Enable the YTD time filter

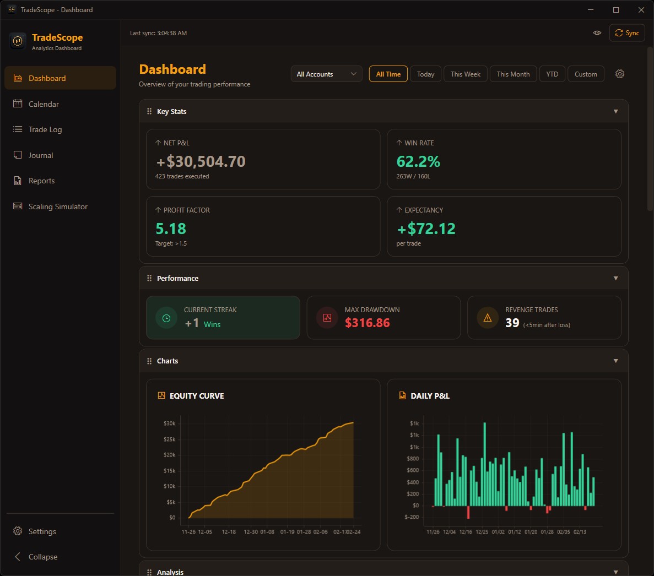(552, 73)
